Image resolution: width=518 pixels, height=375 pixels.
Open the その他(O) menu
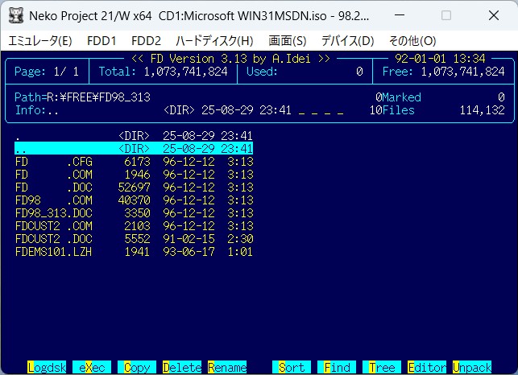(412, 40)
